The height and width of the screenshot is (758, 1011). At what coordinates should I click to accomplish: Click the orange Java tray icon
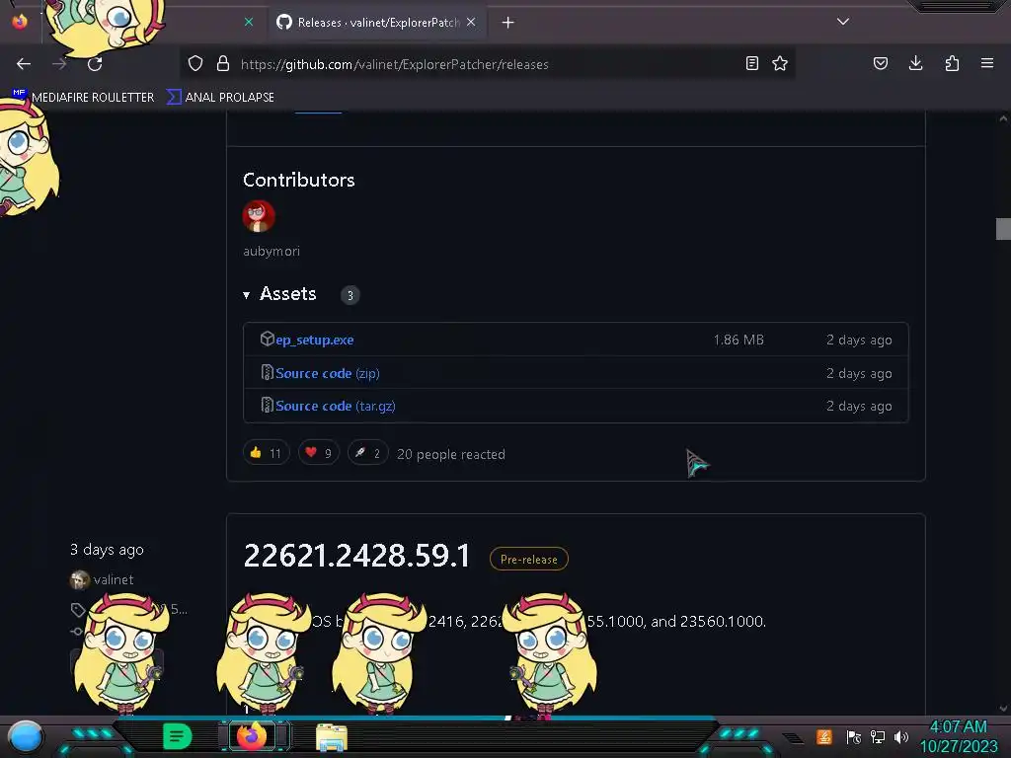pyautogui.click(x=823, y=736)
